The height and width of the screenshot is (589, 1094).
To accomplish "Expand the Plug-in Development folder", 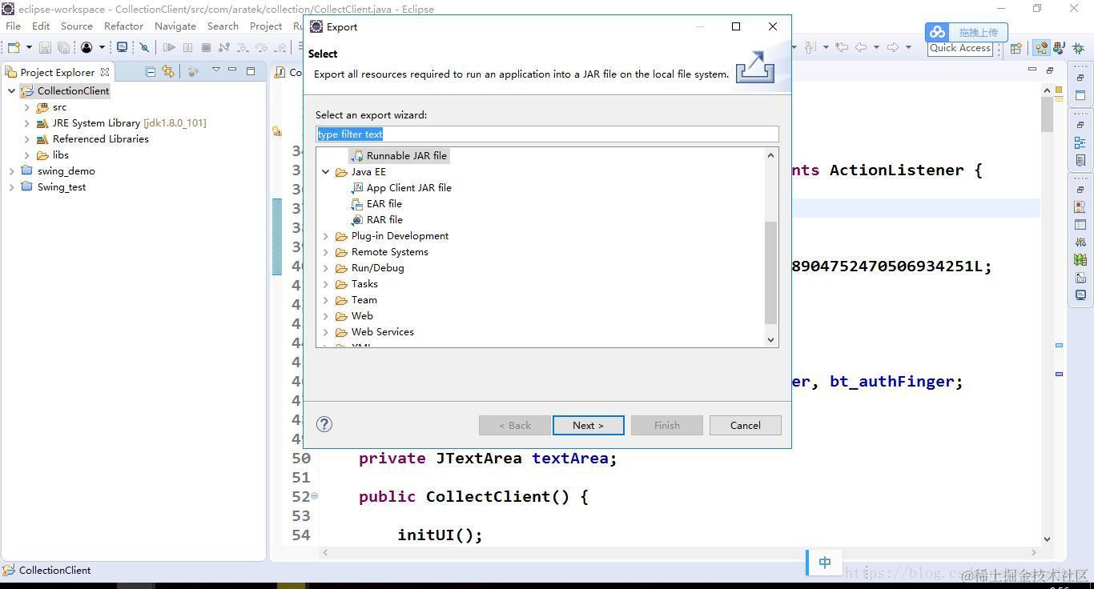I will 326,235.
